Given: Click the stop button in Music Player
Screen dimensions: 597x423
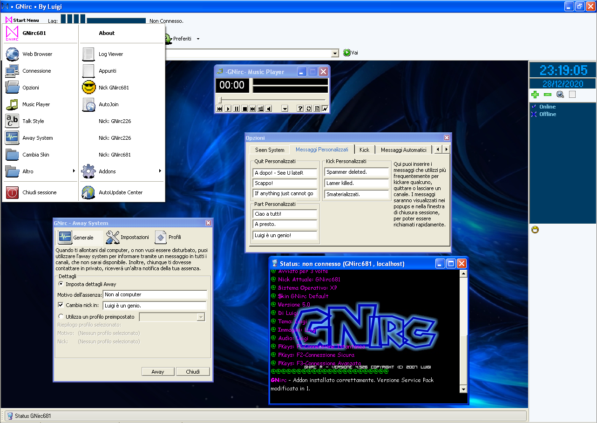Looking at the screenshot, I should point(244,109).
